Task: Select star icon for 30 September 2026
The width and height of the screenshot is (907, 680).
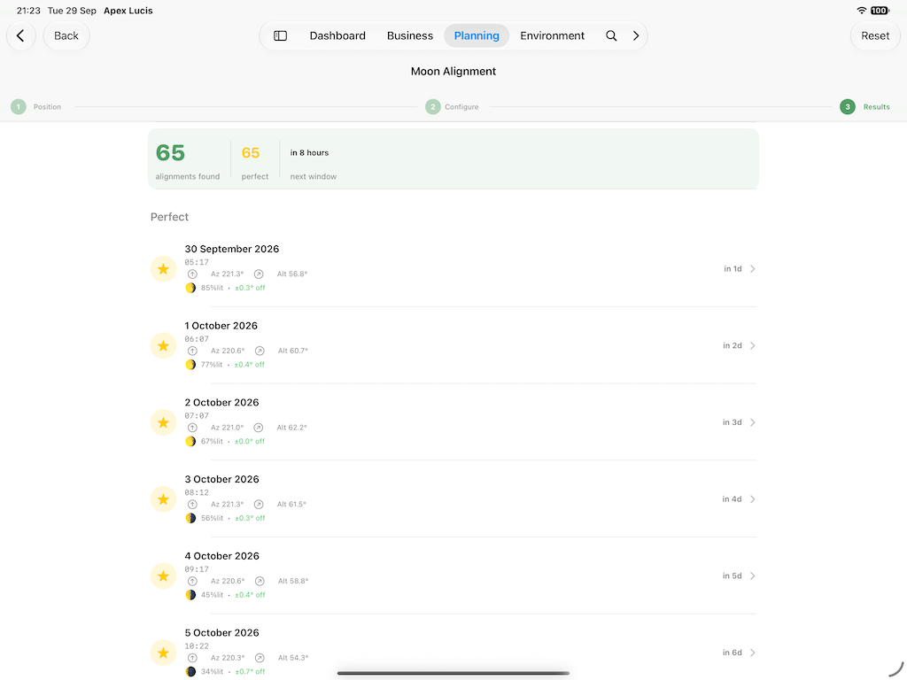Action: click(163, 269)
